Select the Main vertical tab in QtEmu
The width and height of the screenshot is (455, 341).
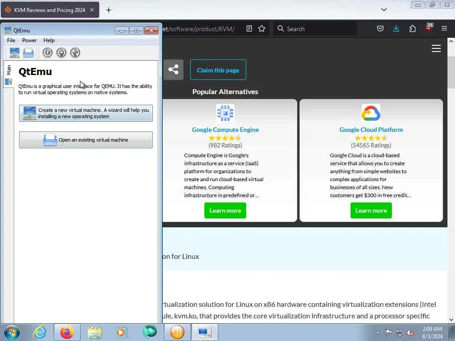(9, 75)
